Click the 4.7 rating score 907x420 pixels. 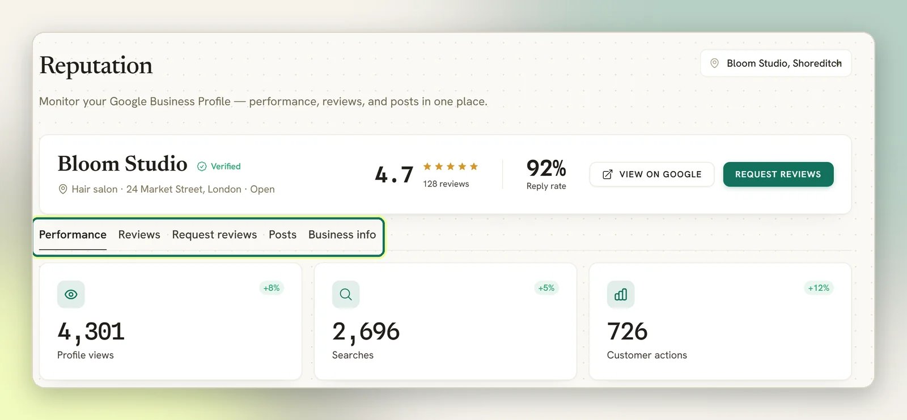click(x=394, y=174)
